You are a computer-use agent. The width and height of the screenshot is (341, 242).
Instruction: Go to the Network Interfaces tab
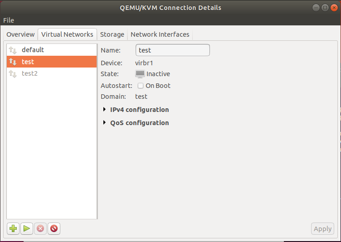[x=160, y=34]
